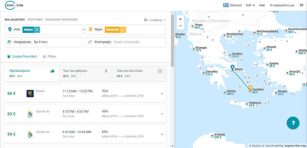Open the 1 επιβάτης passengers dropdown
The height and width of the screenshot is (148, 307).
tap(155, 20)
